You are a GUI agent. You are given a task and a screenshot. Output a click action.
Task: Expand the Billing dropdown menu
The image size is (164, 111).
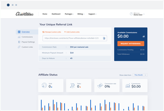click(x=81, y=14)
